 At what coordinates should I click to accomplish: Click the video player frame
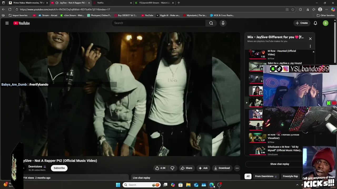tap(130, 94)
